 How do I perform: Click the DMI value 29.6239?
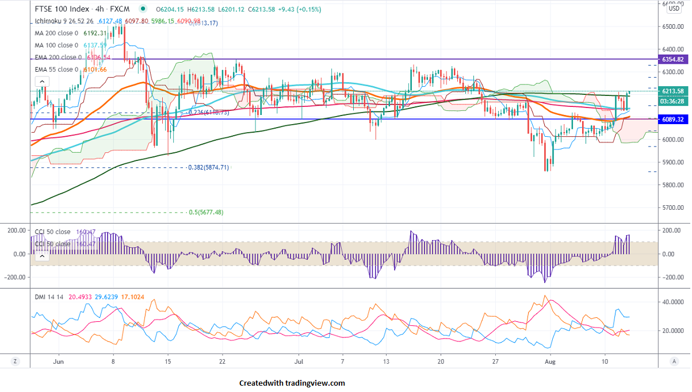click(107, 297)
